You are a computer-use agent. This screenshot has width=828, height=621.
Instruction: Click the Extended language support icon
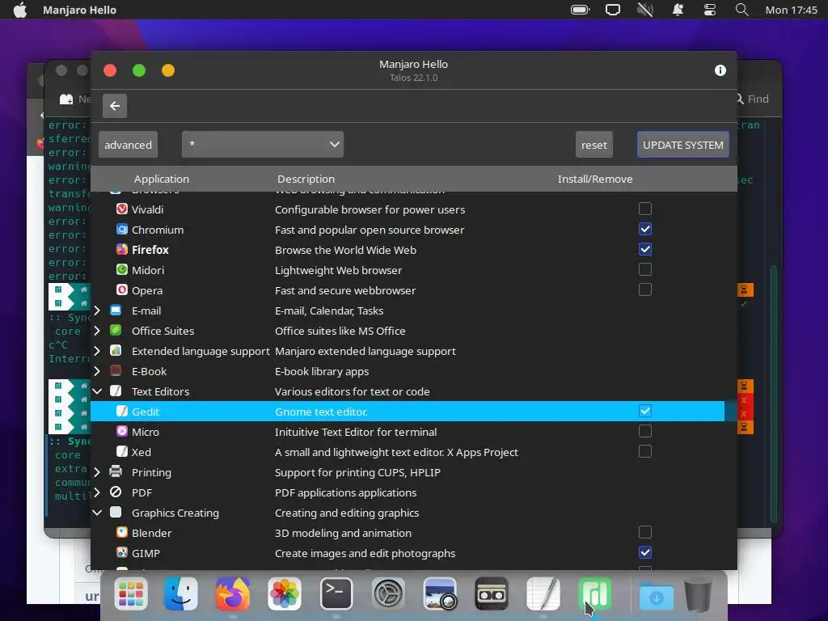pyautogui.click(x=116, y=351)
